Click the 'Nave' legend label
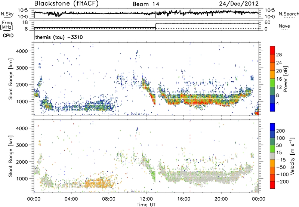299x207 pixels. [284, 26]
